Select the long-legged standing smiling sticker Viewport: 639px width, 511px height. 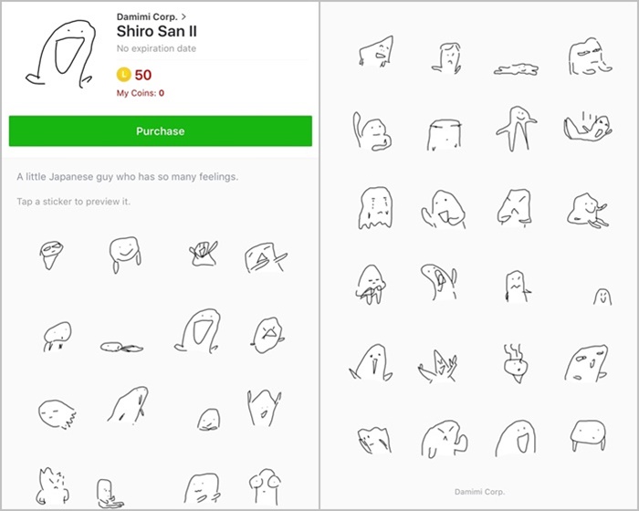(x=516, y=130)
